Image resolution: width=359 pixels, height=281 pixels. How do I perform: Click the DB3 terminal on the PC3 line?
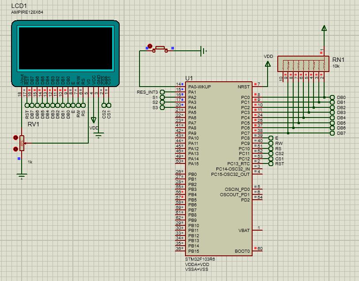point(332,113)
